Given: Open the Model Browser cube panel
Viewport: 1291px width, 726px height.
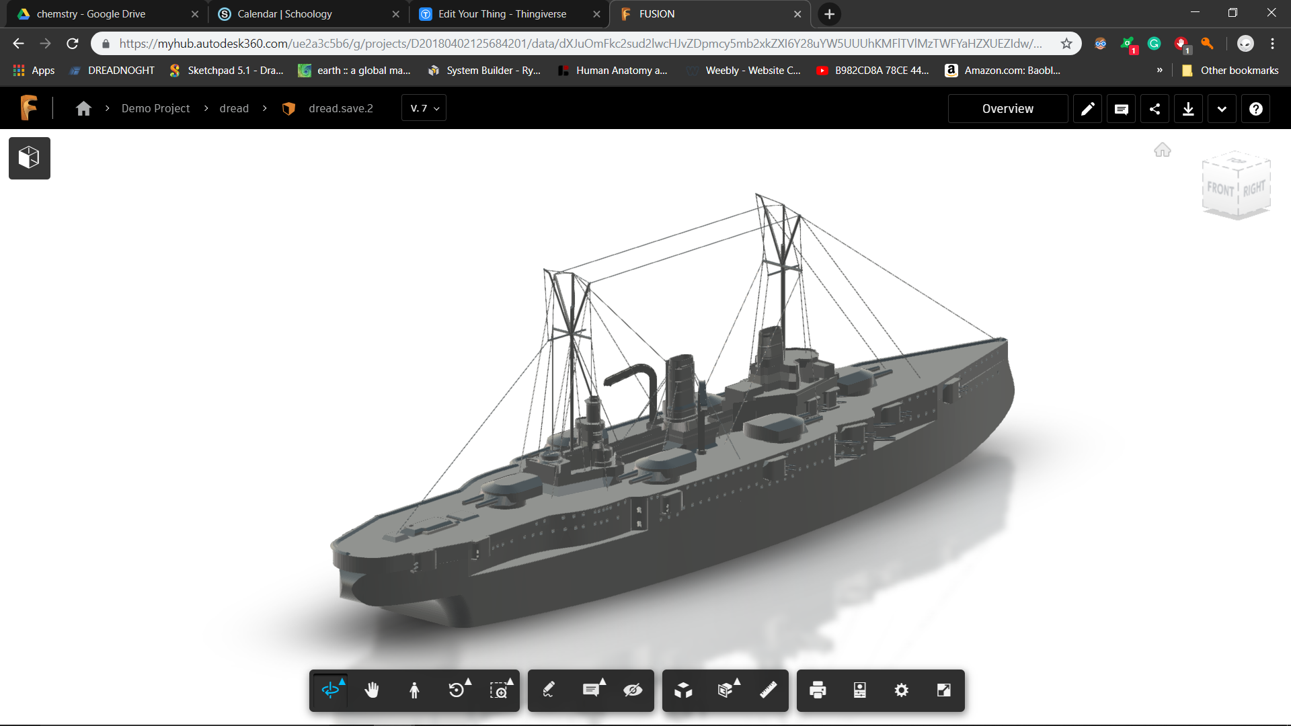Looking at the screenshot, I should pyautogui.click(x=30, y=158).
